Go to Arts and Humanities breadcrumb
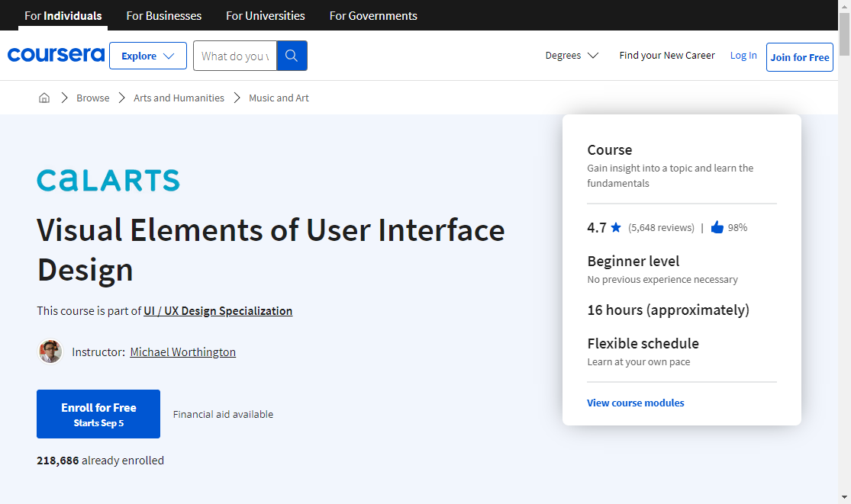 point(179,98)
